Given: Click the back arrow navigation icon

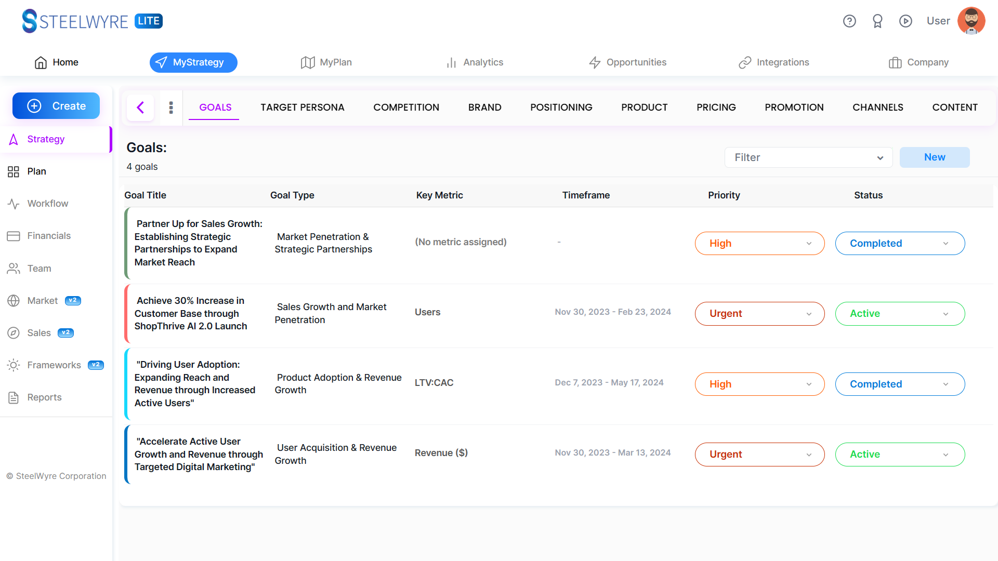Looking at the screenshot, I should click(x=140, y=108).
